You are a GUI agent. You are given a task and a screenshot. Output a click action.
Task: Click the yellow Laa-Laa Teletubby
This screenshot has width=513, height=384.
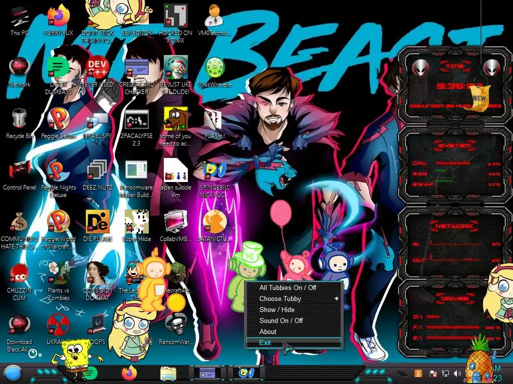coord(153,280)
